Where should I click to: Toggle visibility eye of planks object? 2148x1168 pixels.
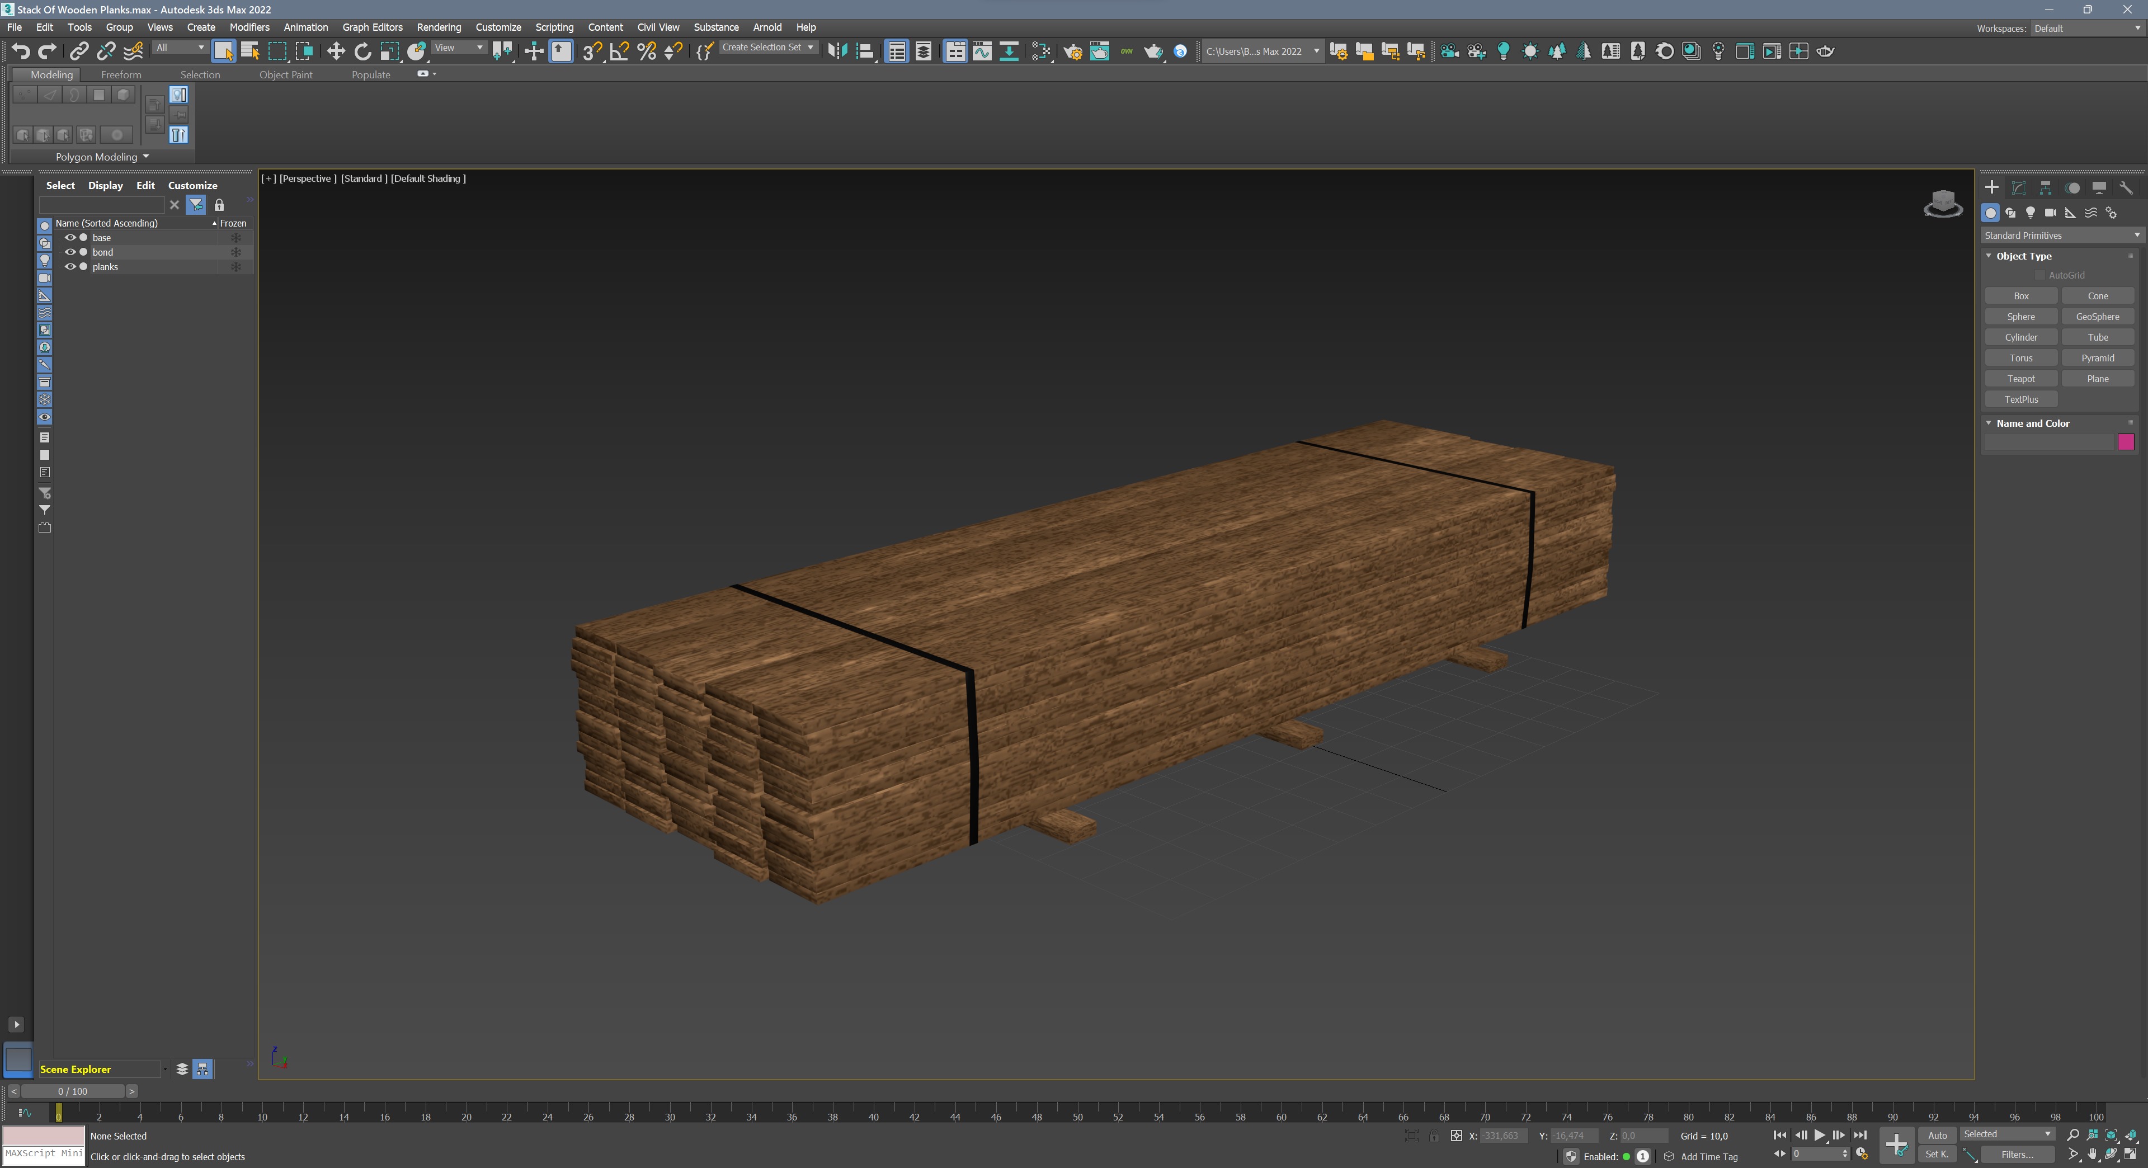70,267
